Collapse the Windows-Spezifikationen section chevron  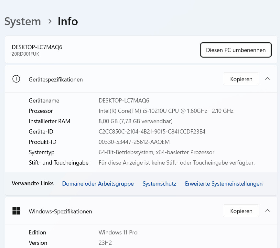click(267, 211)
